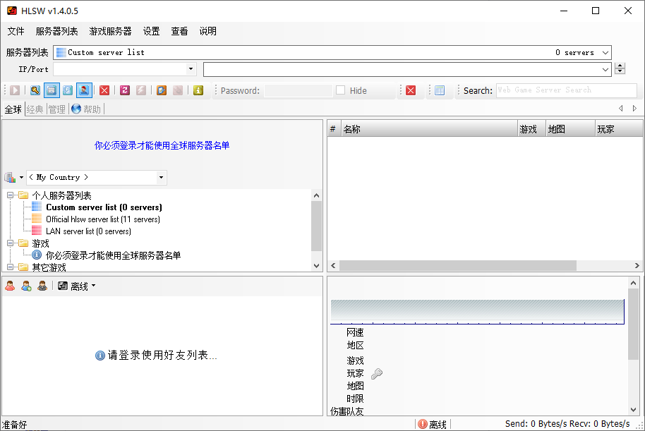This screenshot has width=645, height=431.
Task: Switch to the 经典 tab
Action: click(35, 109)
